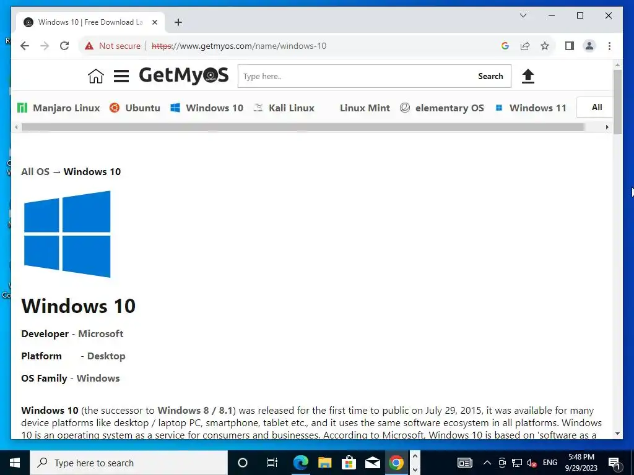This screenshot has height=475, width=634.
Task: Click right arrow of horizontal scrollbar
Action: (607, 127)
